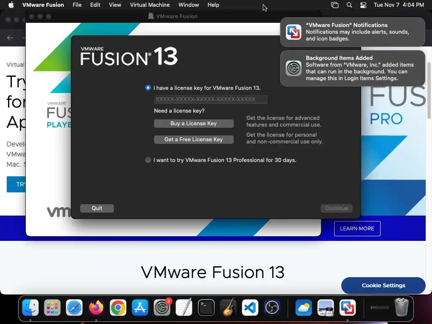This screenshot has height=324, width=432.
Task: Open TextEdit from the dock
Action: (x=184, y=308)
